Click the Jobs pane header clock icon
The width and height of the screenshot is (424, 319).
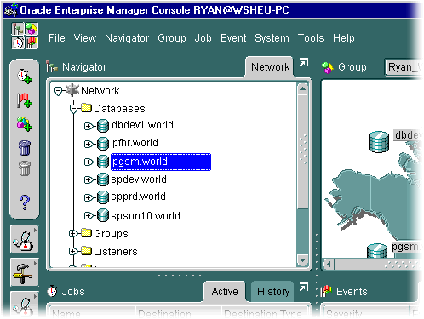[x=52, y=291]
